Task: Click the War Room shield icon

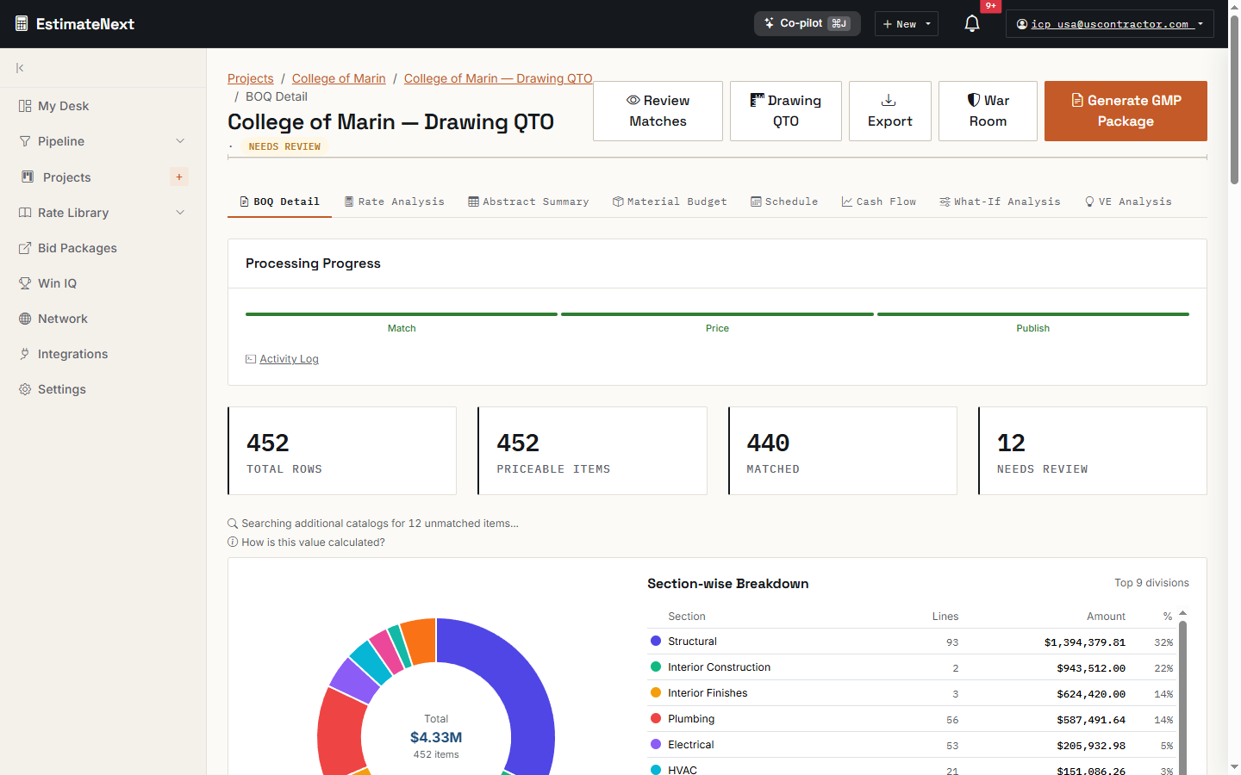Action: coord(974,100)
